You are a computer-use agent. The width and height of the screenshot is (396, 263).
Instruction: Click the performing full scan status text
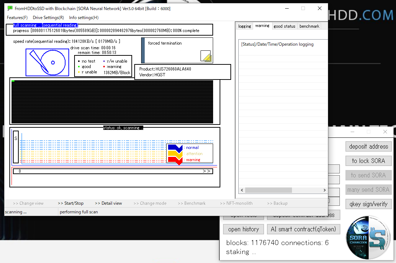click(x=79, y=212)
